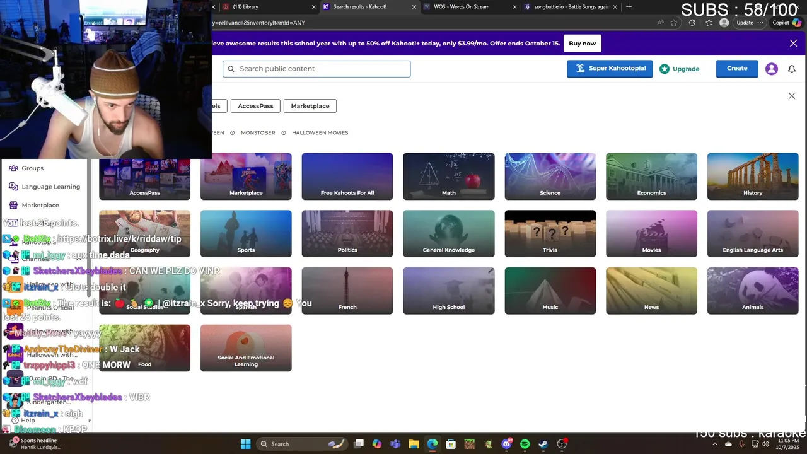This screenshot has height=454, width=807.
Task: Open Minecraft from the taskbar
Action: click(x=469, y=444)
